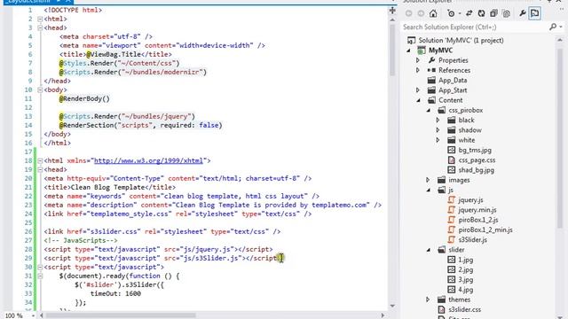Collapse the css_pirobox folder

point(428,110)
